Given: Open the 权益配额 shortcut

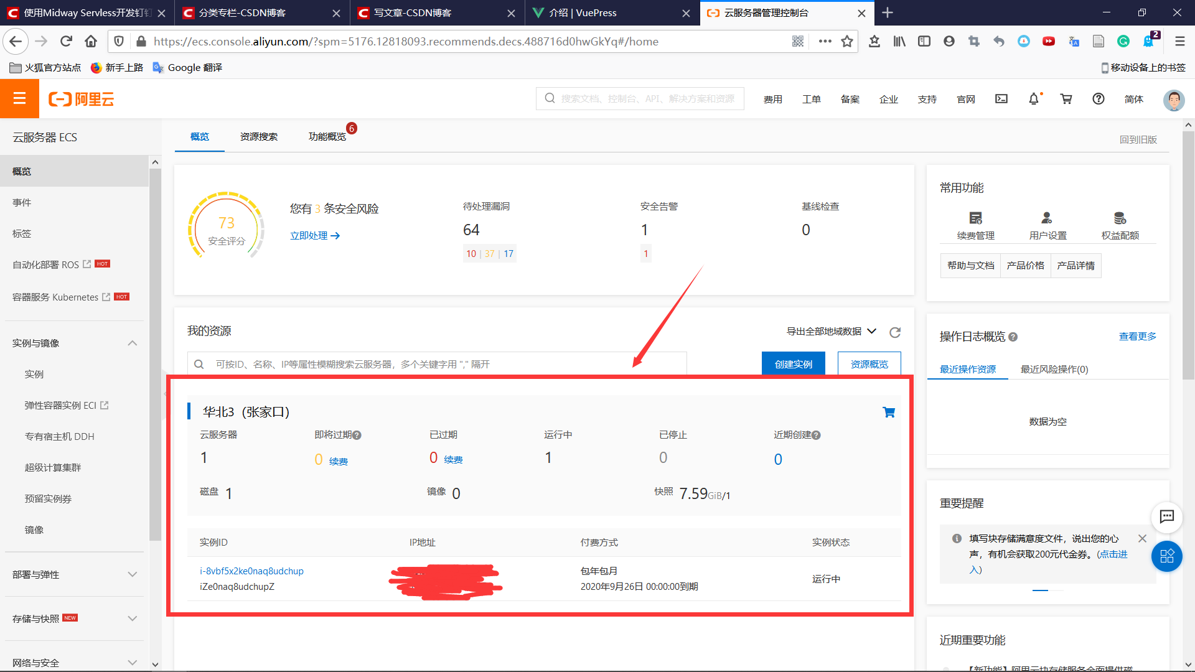Looking at the screenshot, I should pyautogui.click(x=1120, y=226).
